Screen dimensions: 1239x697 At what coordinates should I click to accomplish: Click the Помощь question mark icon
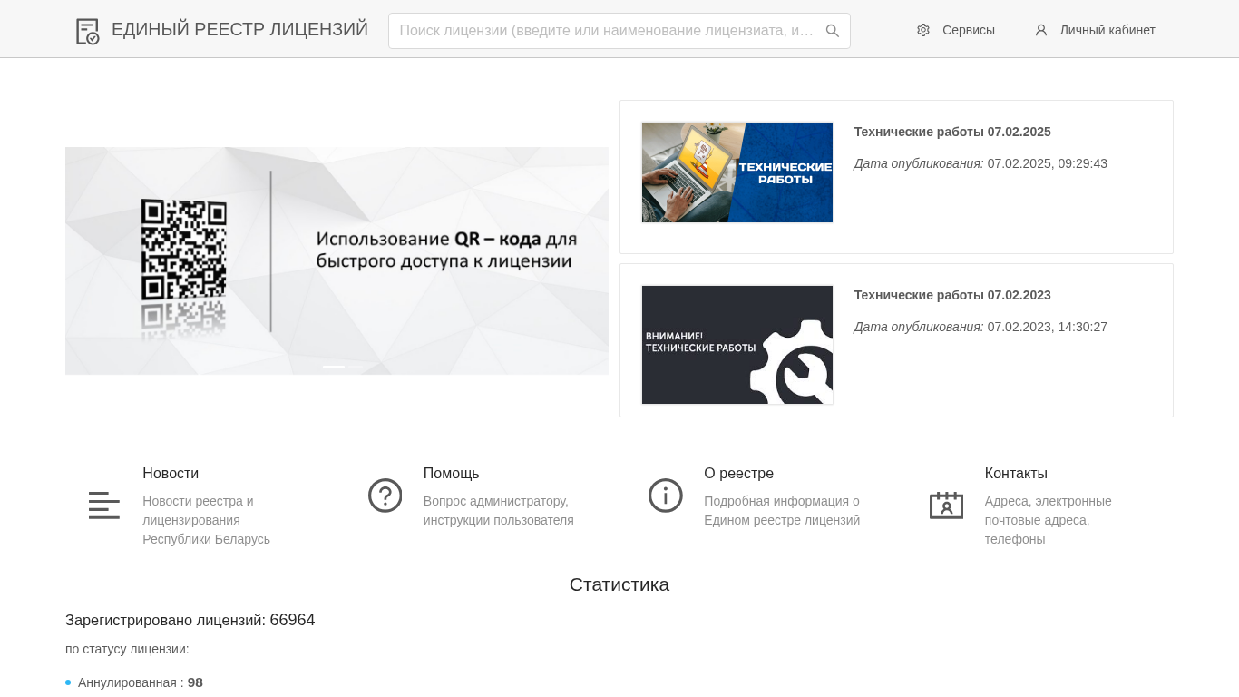tap(385, 496)
